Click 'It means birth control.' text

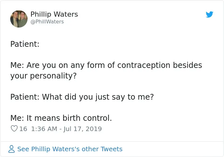pos(69,118)
